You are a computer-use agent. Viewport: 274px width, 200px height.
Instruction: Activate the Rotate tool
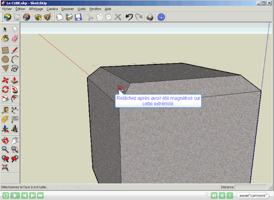tap(5, 90)
